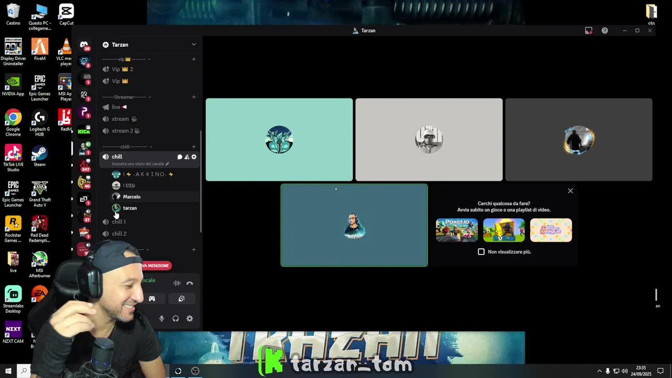Viewport: 672px width, 378px height.
Task: Open Discord help question-mark icon
Action: click(605, 30)
